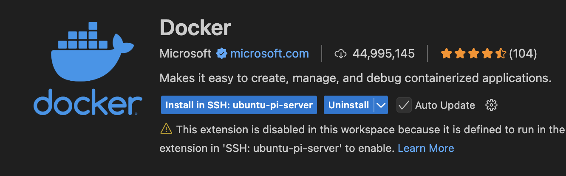Click the Docker extension title heading
The image size is (566, 176).
click(x=195, y=27)
